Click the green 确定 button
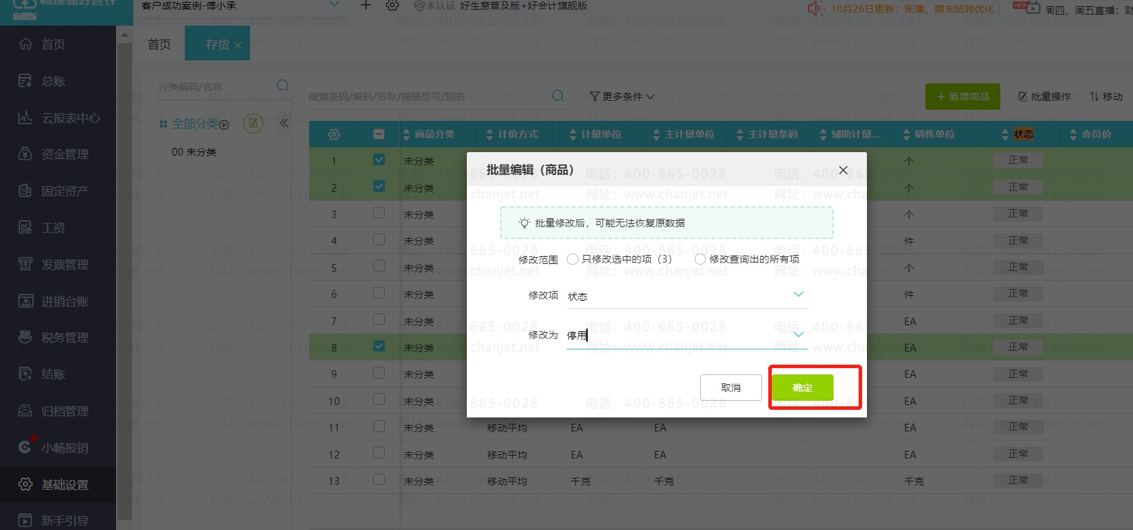This screenshot has height=530, width=1133. [802, 388]
